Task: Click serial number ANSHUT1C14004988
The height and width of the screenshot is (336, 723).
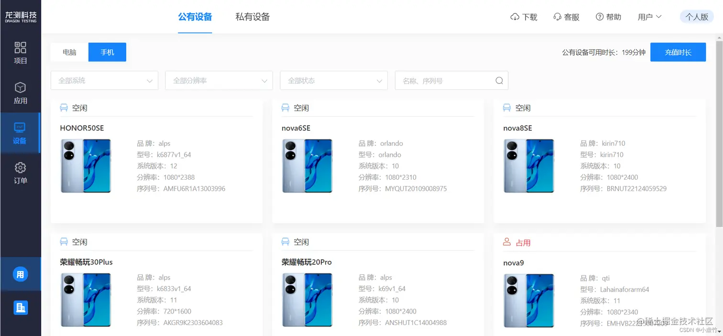Action: click(416, 323)
